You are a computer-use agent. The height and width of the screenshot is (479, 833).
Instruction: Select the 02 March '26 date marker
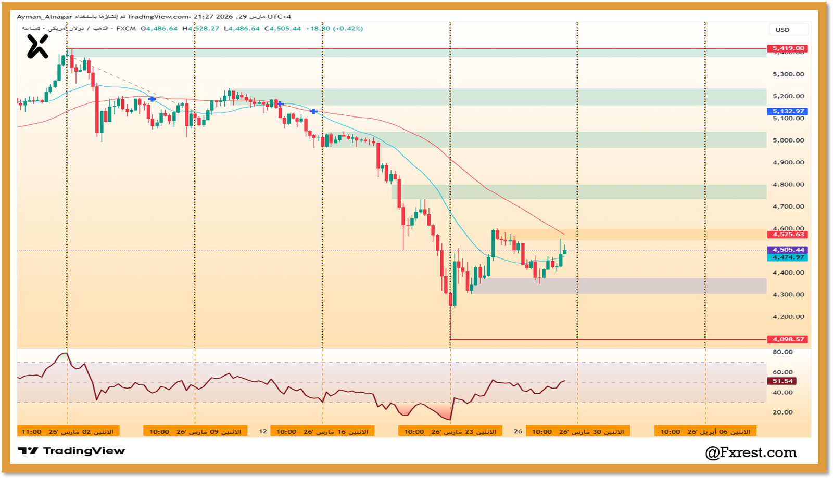[68, 432]
